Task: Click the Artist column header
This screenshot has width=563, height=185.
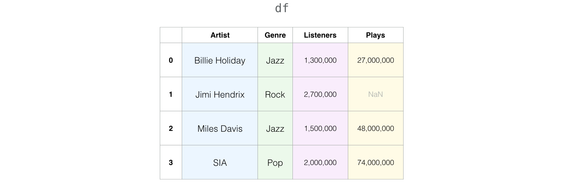Action: tap(220, 35)
